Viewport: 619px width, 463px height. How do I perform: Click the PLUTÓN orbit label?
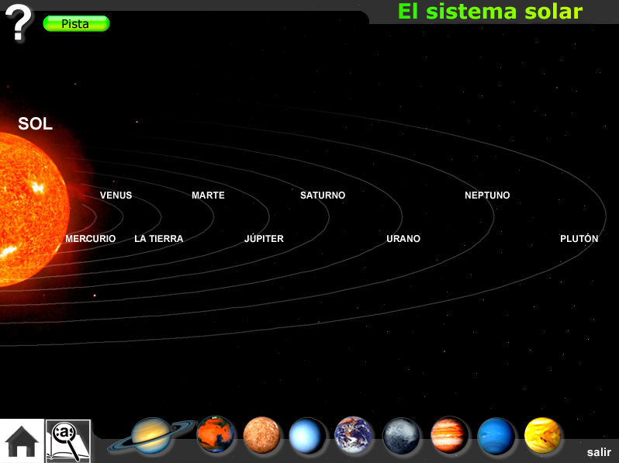point(579,238)
